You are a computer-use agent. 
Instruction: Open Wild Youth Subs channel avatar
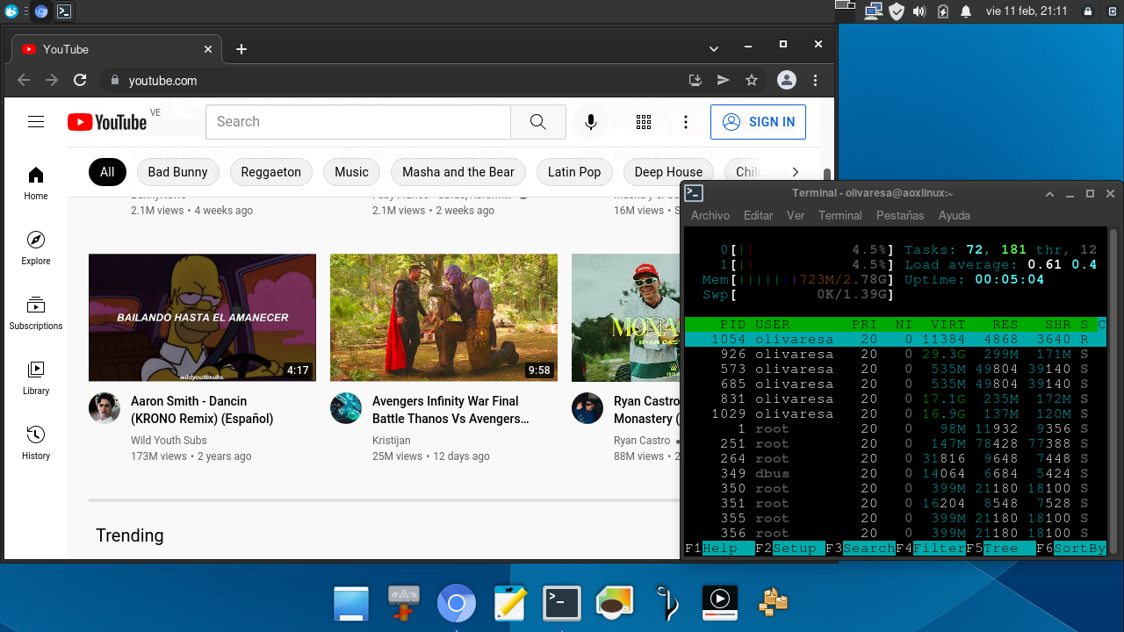104,408
